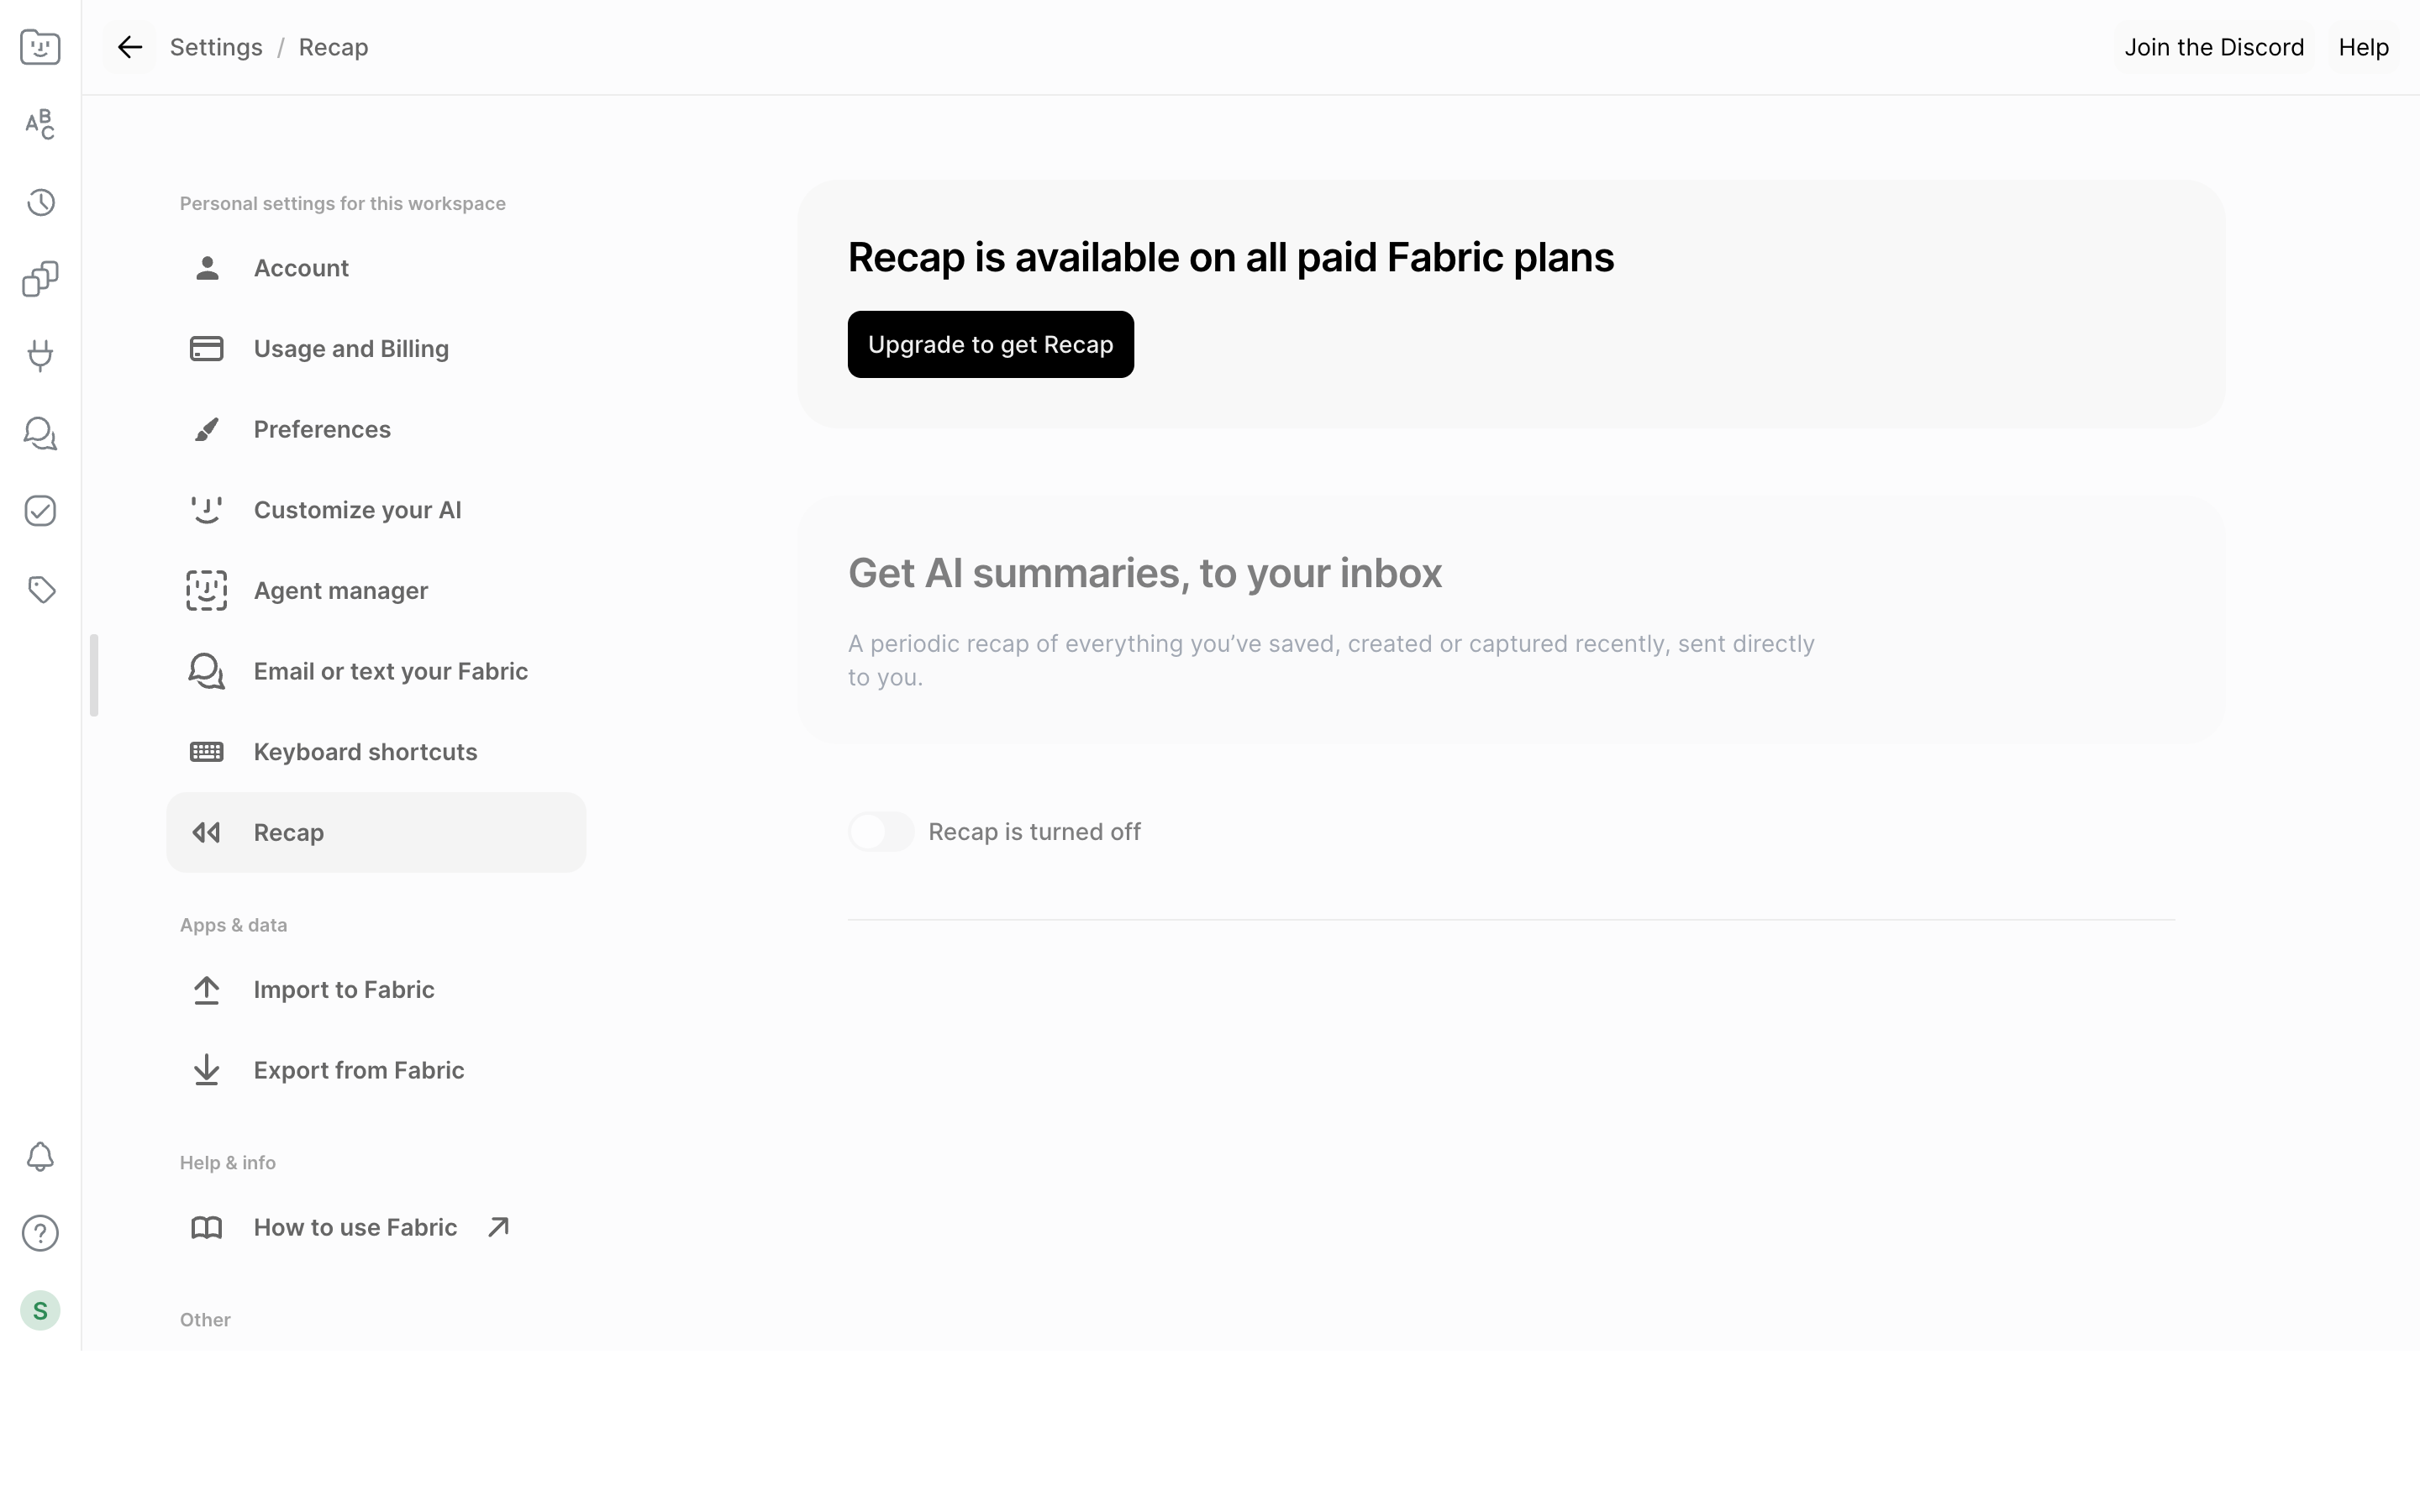This screenshot has width=2420, height=1512.
Task: Open the stacked squares spaces icon
Action: click(x=40, y=279)
